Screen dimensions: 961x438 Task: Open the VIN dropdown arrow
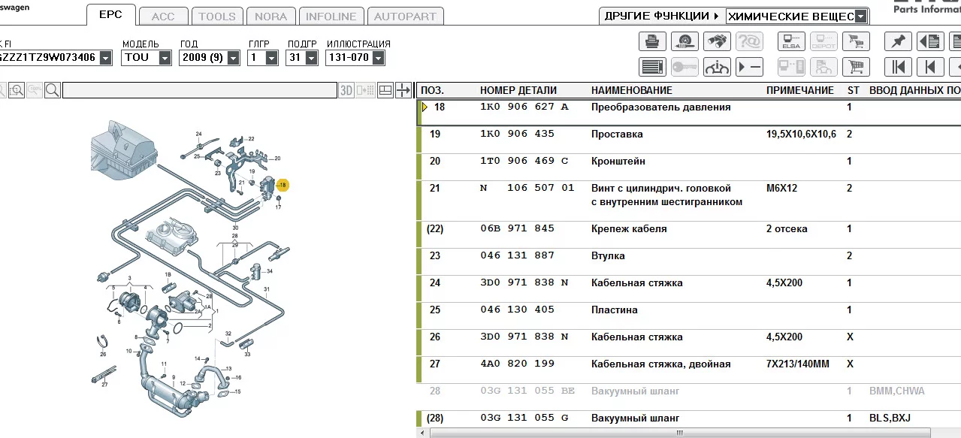pyautogui.click(x=105, y=57)
